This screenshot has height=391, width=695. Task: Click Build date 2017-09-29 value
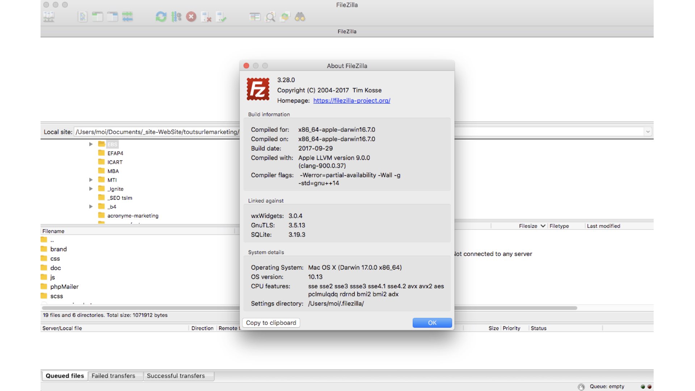[x=315, y=148]
